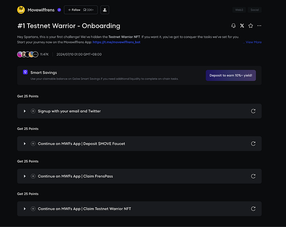This screenshot has height=227, width=286.
Task: Click first pink participant avatar
Action: tap(20, 54)
